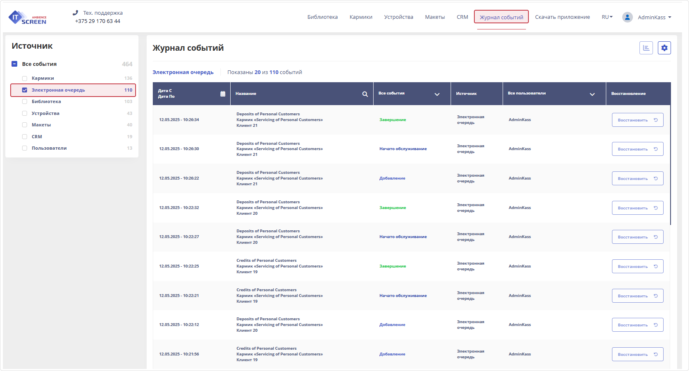Open the statistics chart icon

646,48
